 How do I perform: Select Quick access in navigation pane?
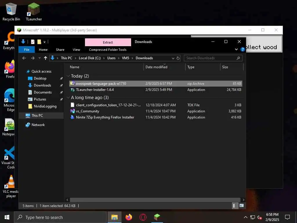41,71
